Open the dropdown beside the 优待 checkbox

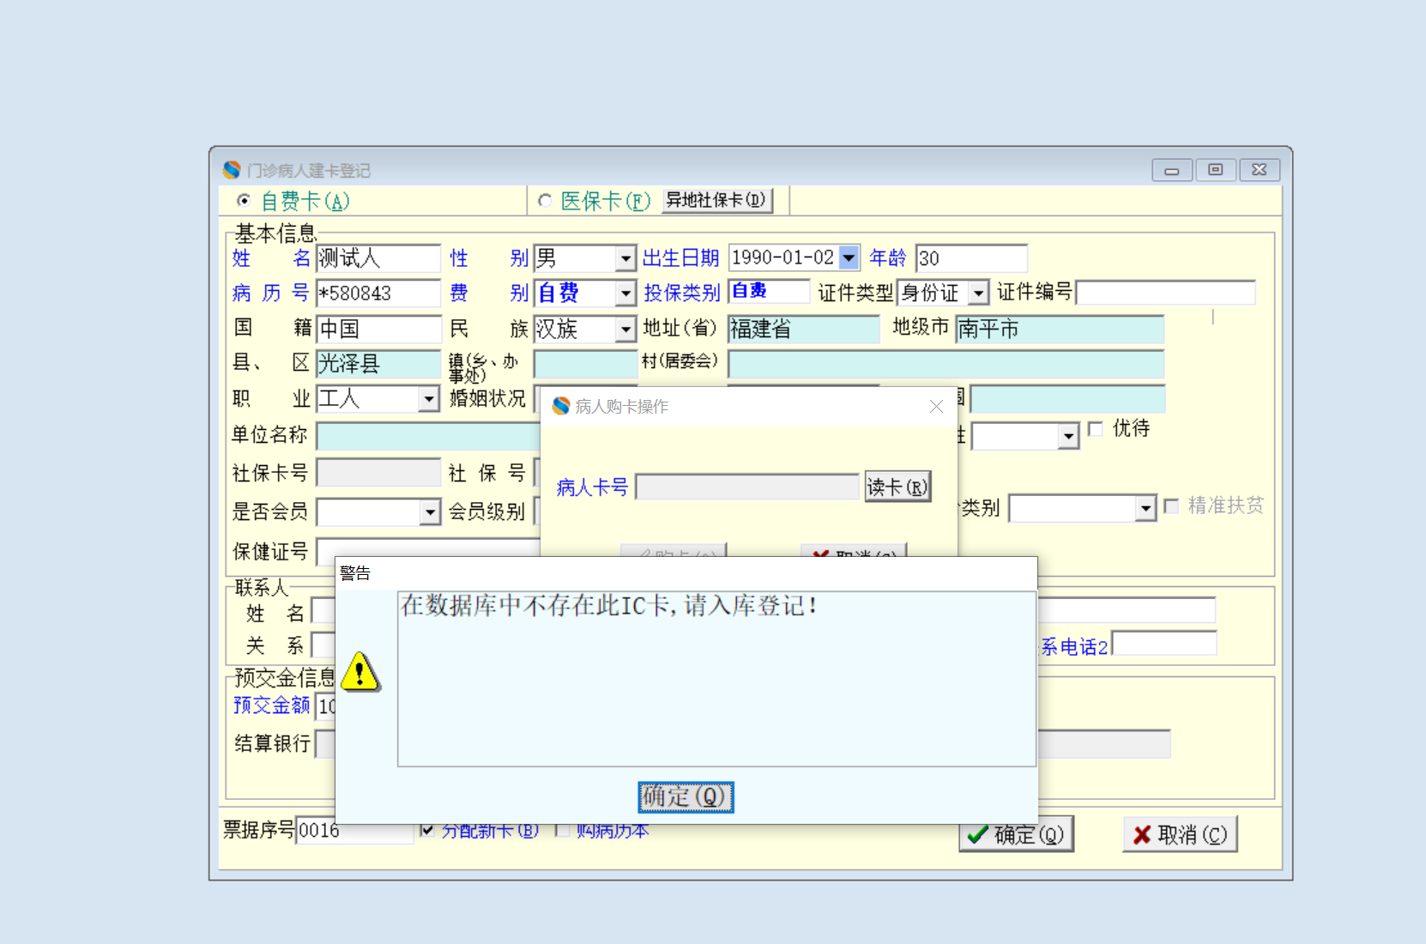[1068, 436]
